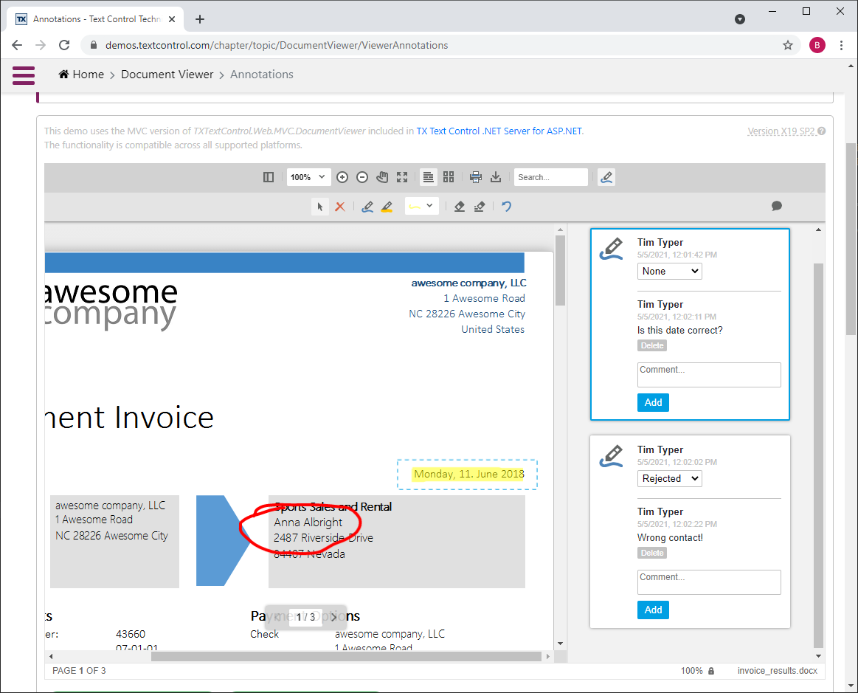
Task: Pick the pen drawing annotation tool
Action: tap(367, 207)
